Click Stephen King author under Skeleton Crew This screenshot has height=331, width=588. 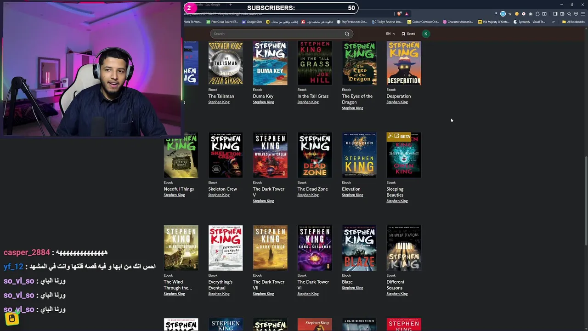pos(219,195)
